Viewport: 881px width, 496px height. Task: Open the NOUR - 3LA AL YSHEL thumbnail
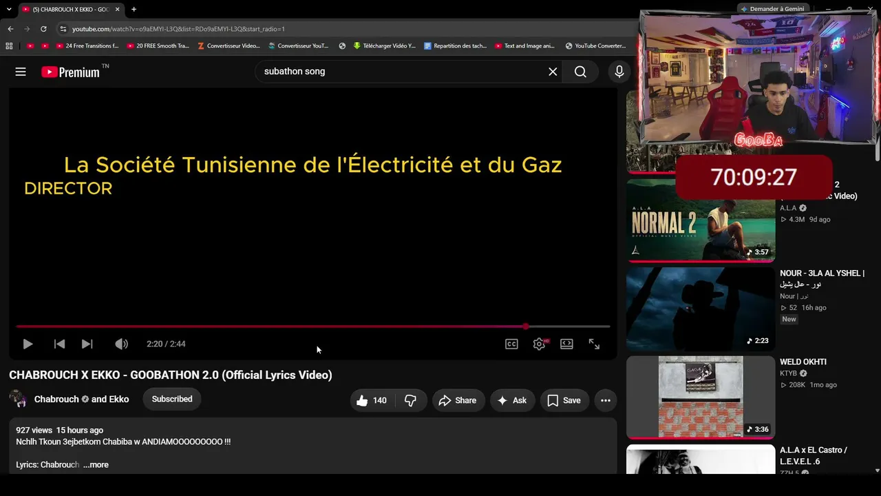pos(701,309)
